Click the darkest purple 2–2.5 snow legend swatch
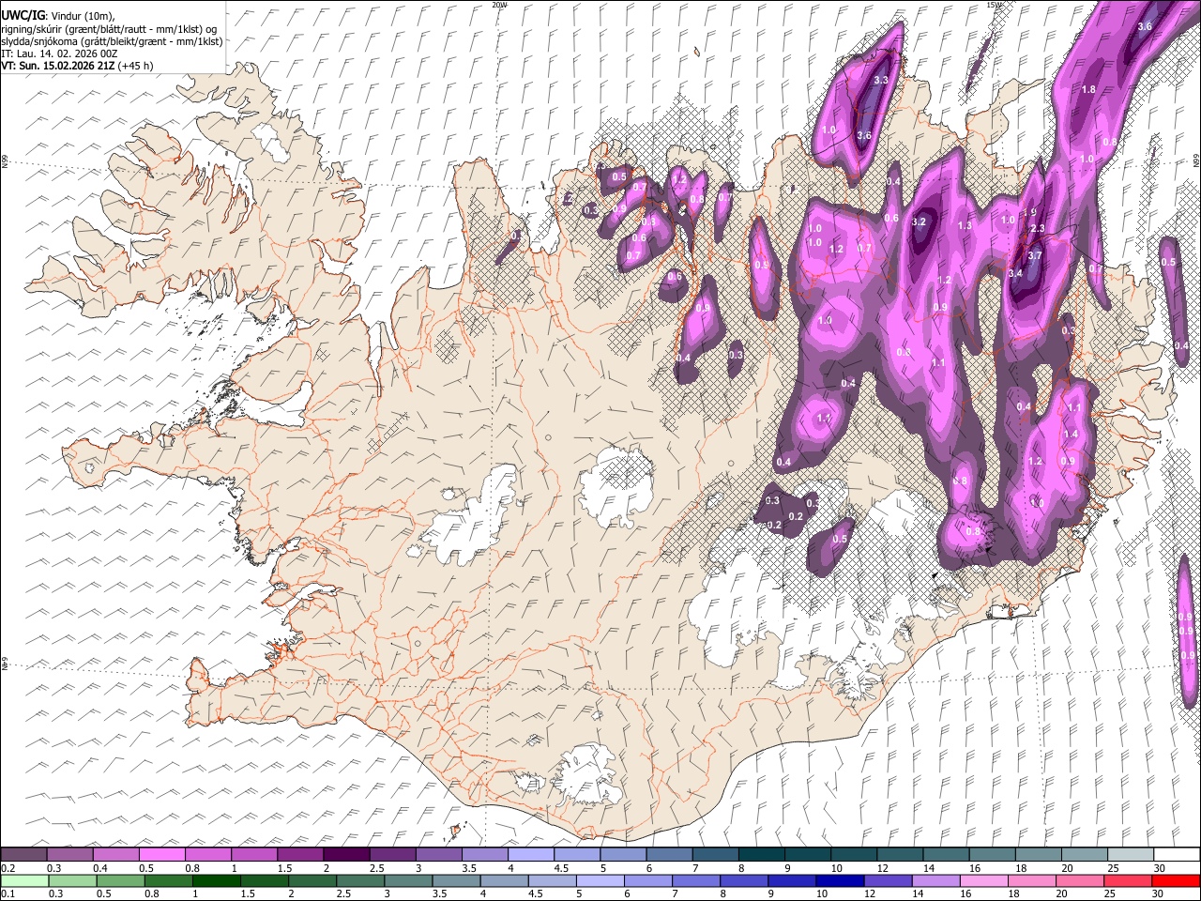1201x901 pixels. pyautogui.click(x=347, y=854)
